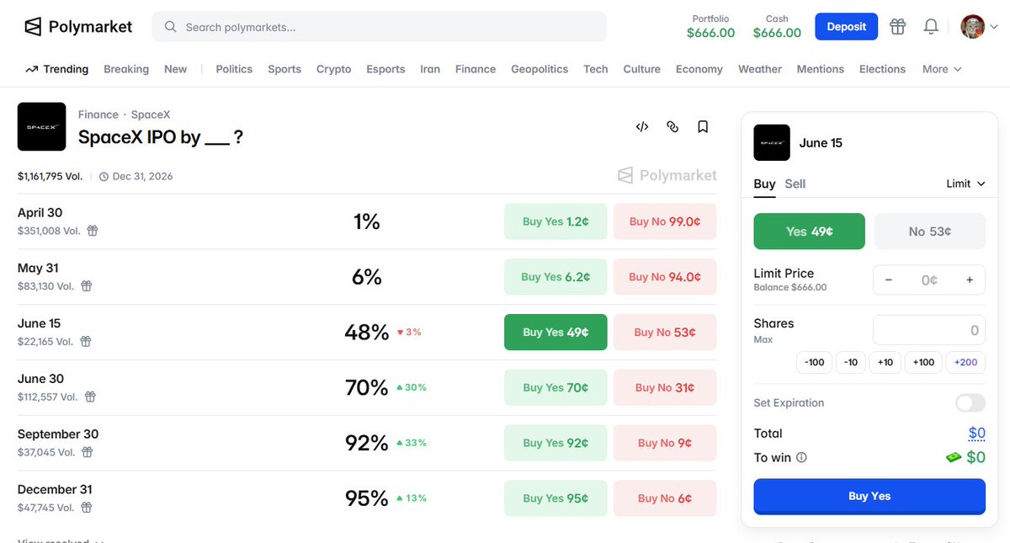This screenshot has width=1010, height=543.
Task: Select the Yes 49¢ outcome
Action: point(809,232)
